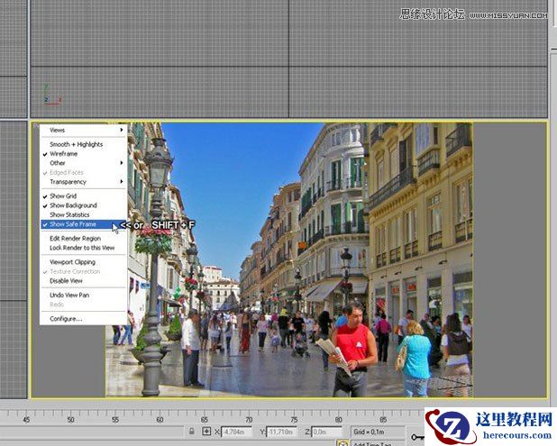Click the XYZ axis gizmo in upper viewport
This screenshot has width=557, height=446.
click(52, 96)
